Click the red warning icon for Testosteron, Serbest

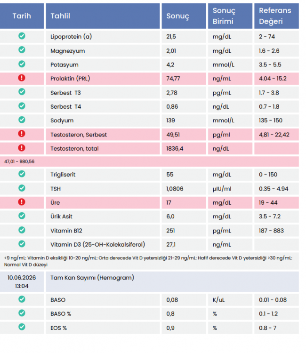click(x=22, y=134)
